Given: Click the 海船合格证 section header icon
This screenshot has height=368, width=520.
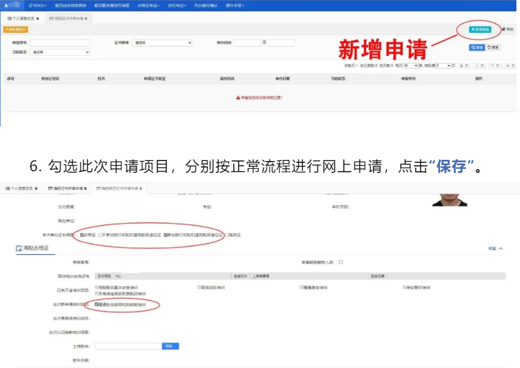Looking at the screenshot, I should click(19, 248).
